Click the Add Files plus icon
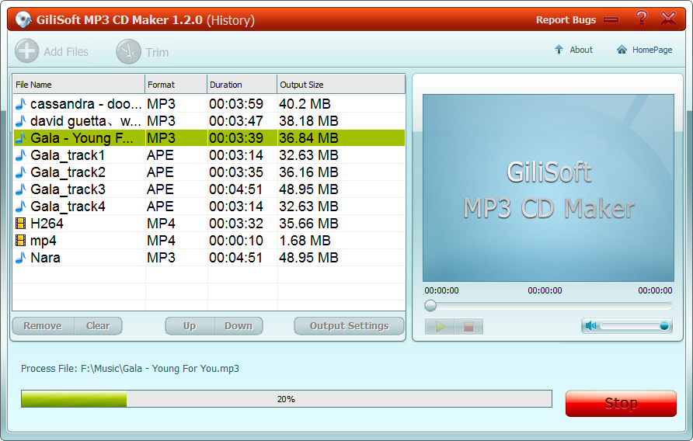The width and height of the screenshot is (693, 441). pos(26,51)
